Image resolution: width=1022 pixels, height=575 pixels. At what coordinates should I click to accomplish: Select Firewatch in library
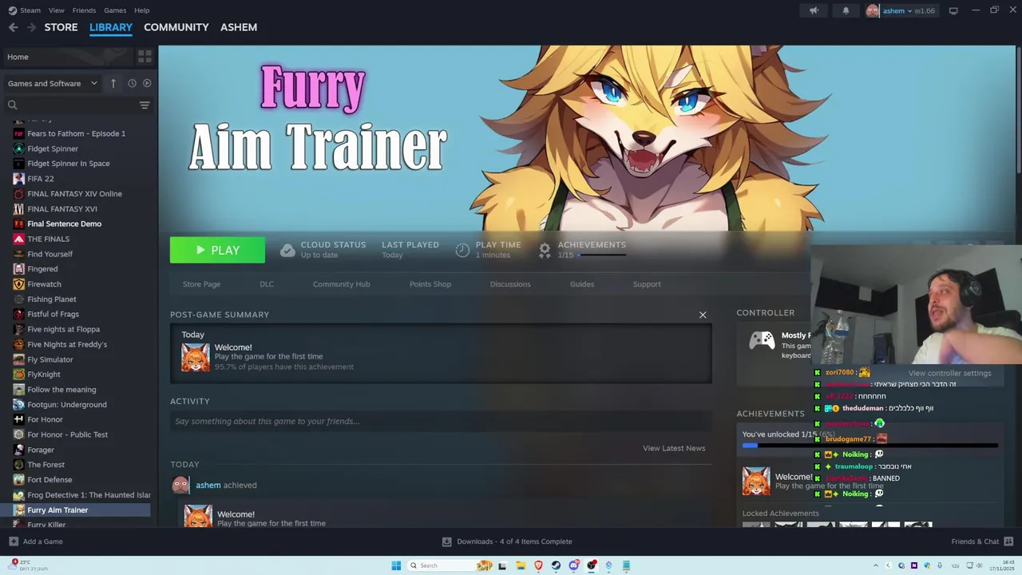click(x=44, y=284)
